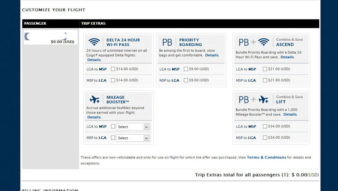This screenshot has height=191, width=338.
Task: Select Lift bundle for MSP to LGA
Action: [x=265, y=138]
